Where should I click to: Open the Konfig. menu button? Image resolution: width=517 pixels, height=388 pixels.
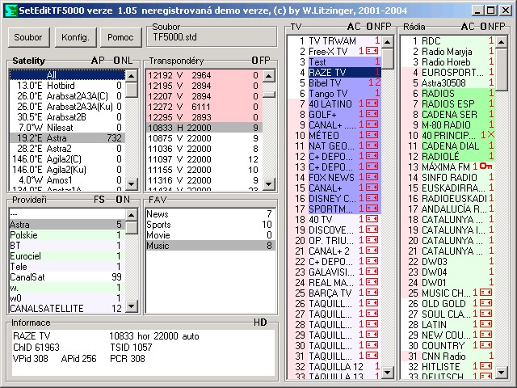point(74,37)
